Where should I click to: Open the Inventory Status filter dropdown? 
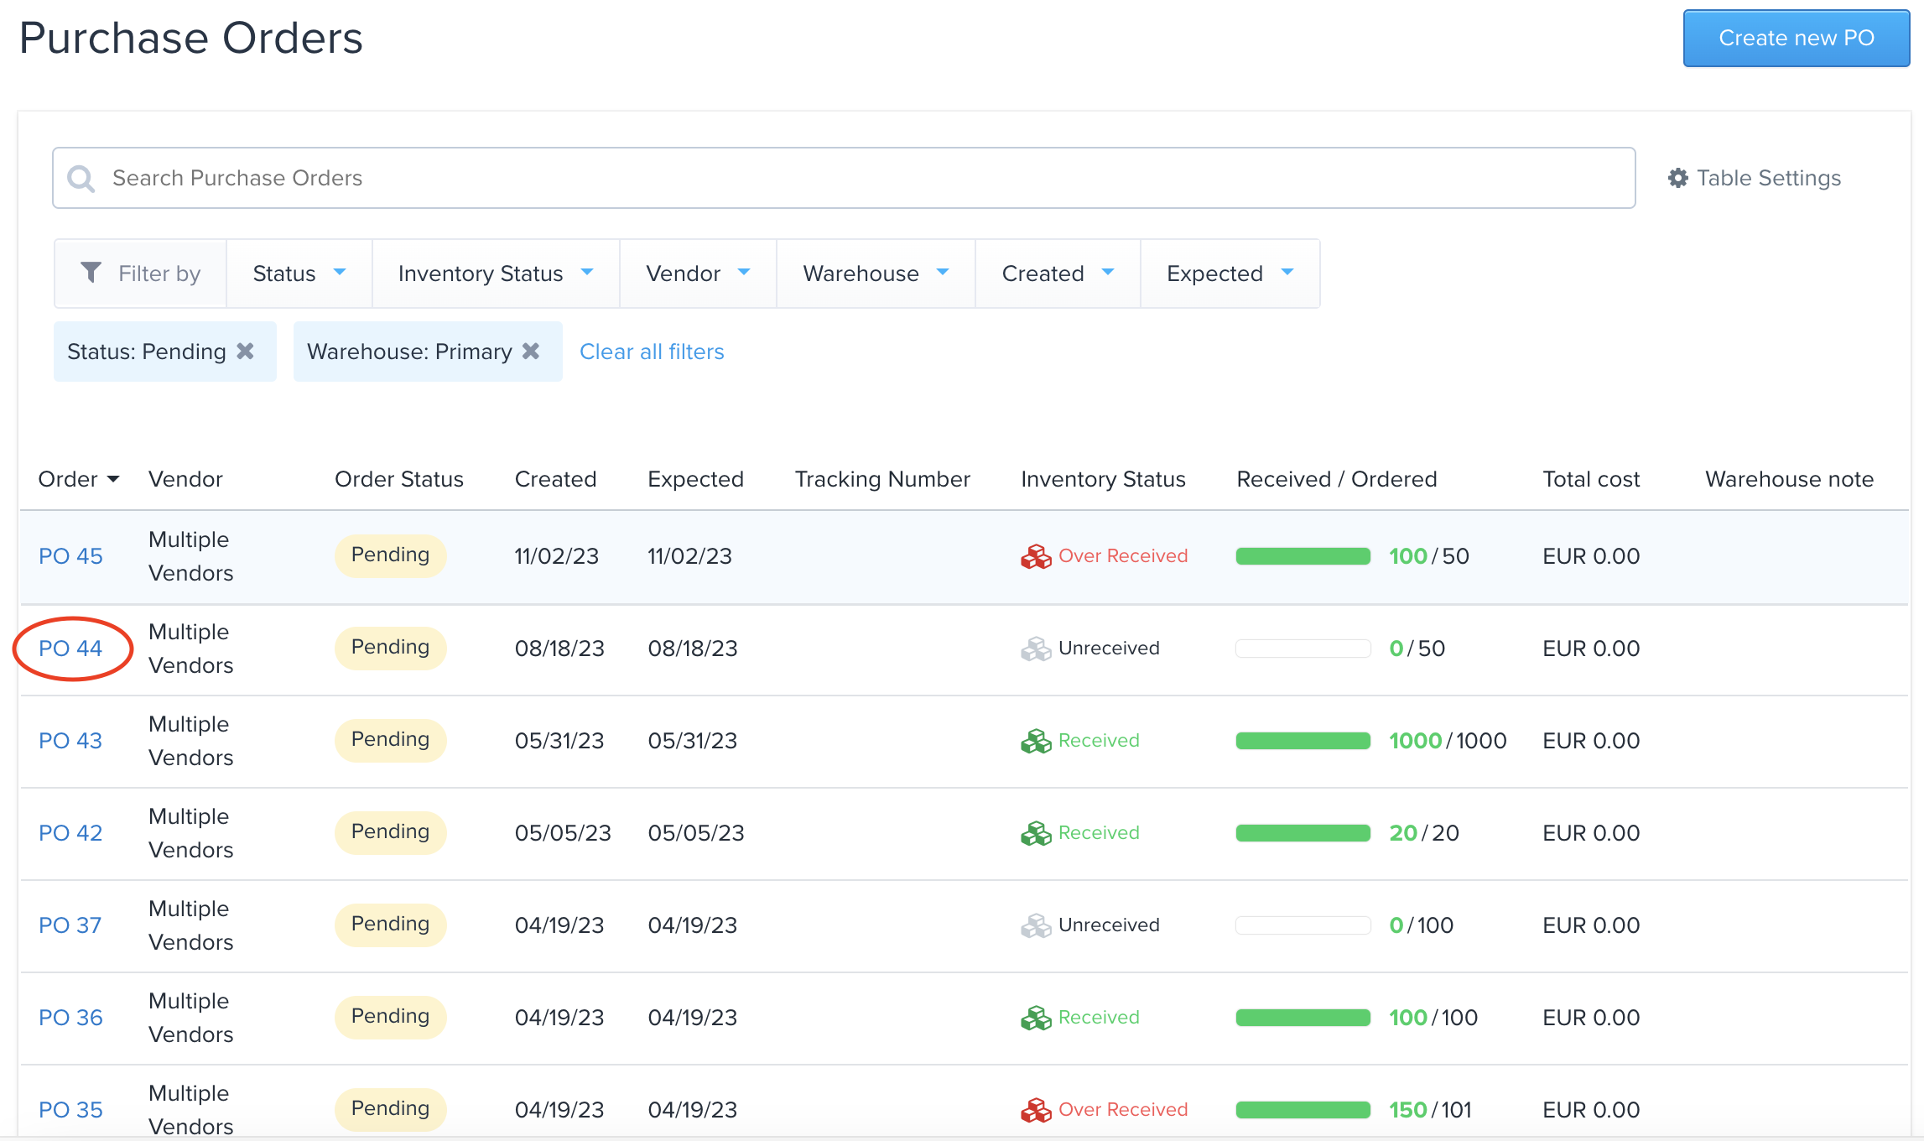click(x=496, y=274)
